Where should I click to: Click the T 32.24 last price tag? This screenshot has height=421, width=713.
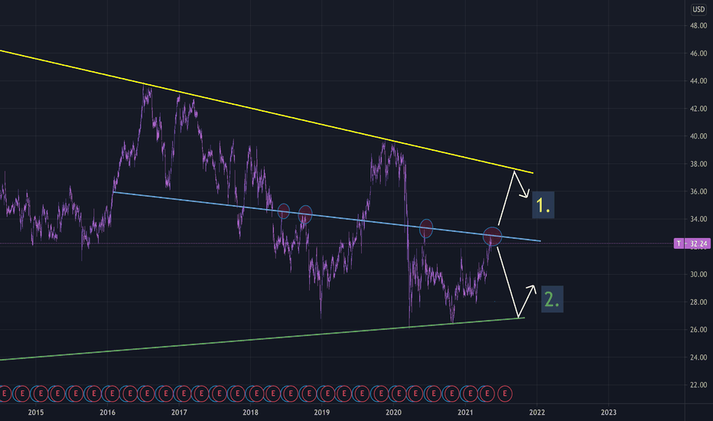(692, 244)
